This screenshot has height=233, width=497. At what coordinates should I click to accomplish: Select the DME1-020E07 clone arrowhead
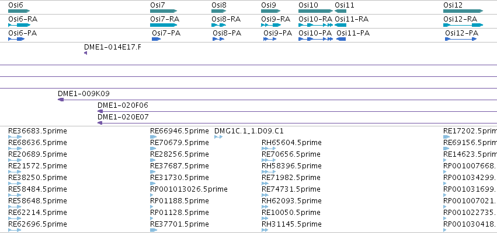pyautogui.click(x=99, y=123)
